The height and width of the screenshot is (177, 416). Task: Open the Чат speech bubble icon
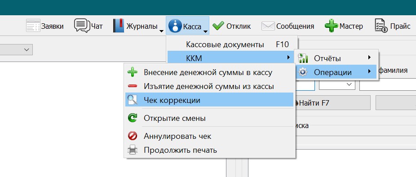pos(82,26)
